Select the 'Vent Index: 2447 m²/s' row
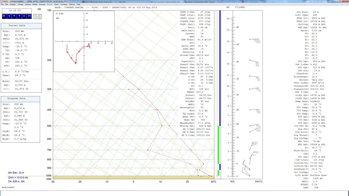 309,83
